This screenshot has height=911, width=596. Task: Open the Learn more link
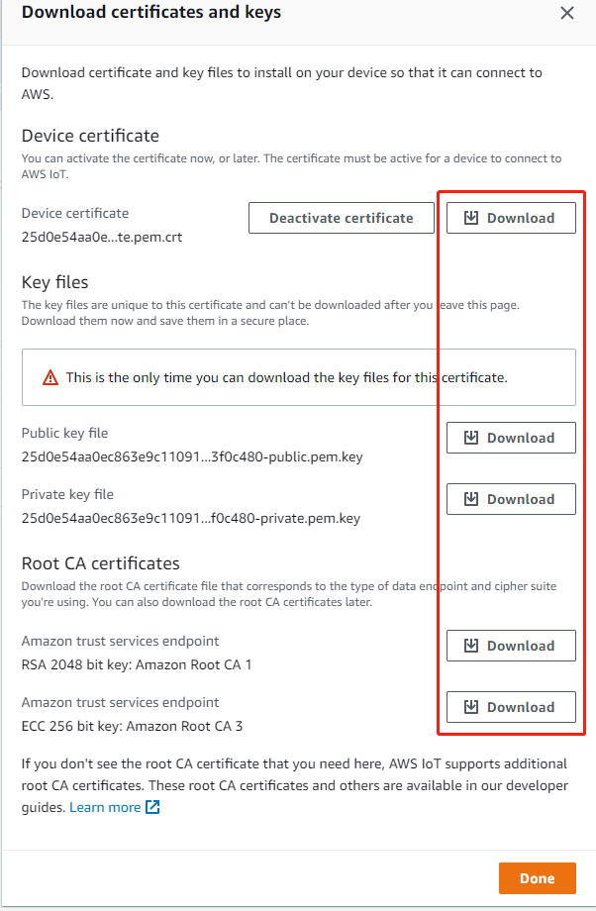click(105, 807)
